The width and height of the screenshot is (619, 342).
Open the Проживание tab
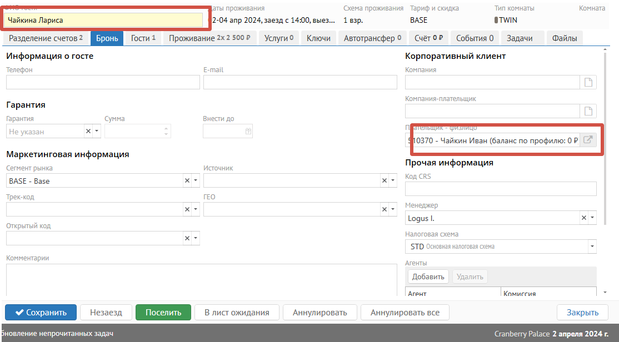pos(209,38)
